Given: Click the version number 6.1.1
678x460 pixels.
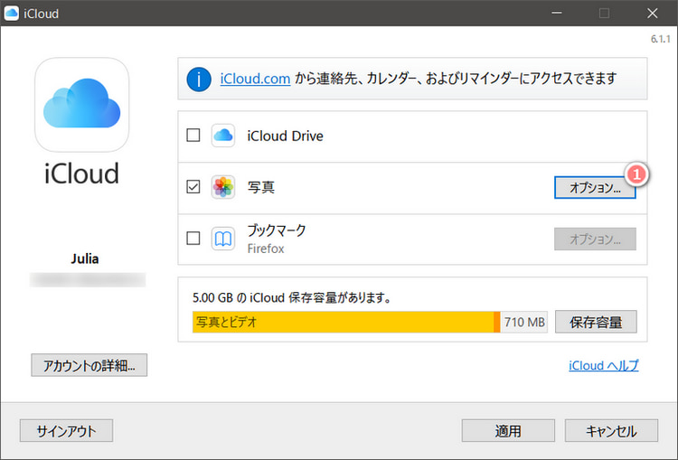Looking at the screenshot, I should 660,39.
